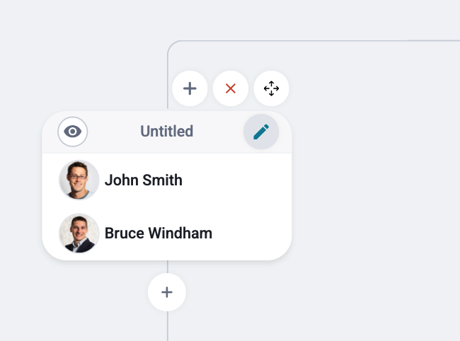The width and height of the screenshot is (460, 341).
Task: Select the four-arrow move handle icon
Action: pyautogui.click(x=271, y=88)
